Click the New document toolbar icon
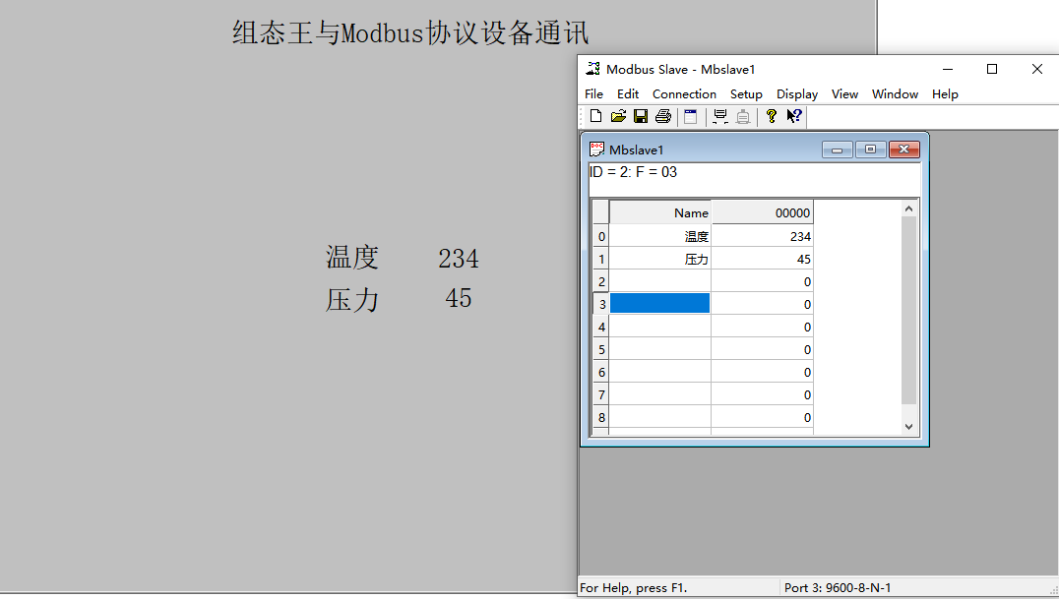 (x=595, y=116)
